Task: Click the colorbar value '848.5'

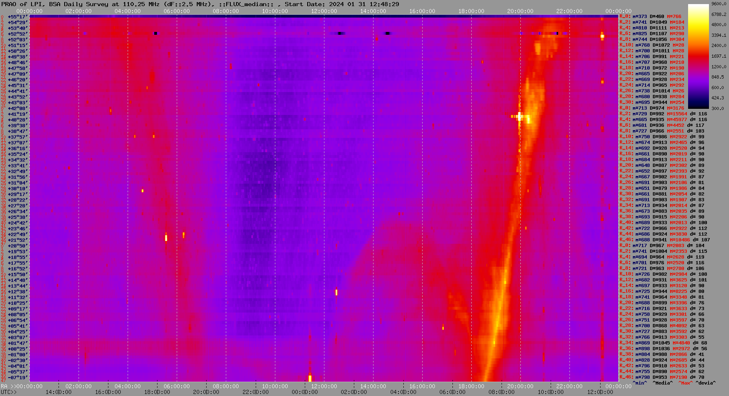Action: coord(718,77)
